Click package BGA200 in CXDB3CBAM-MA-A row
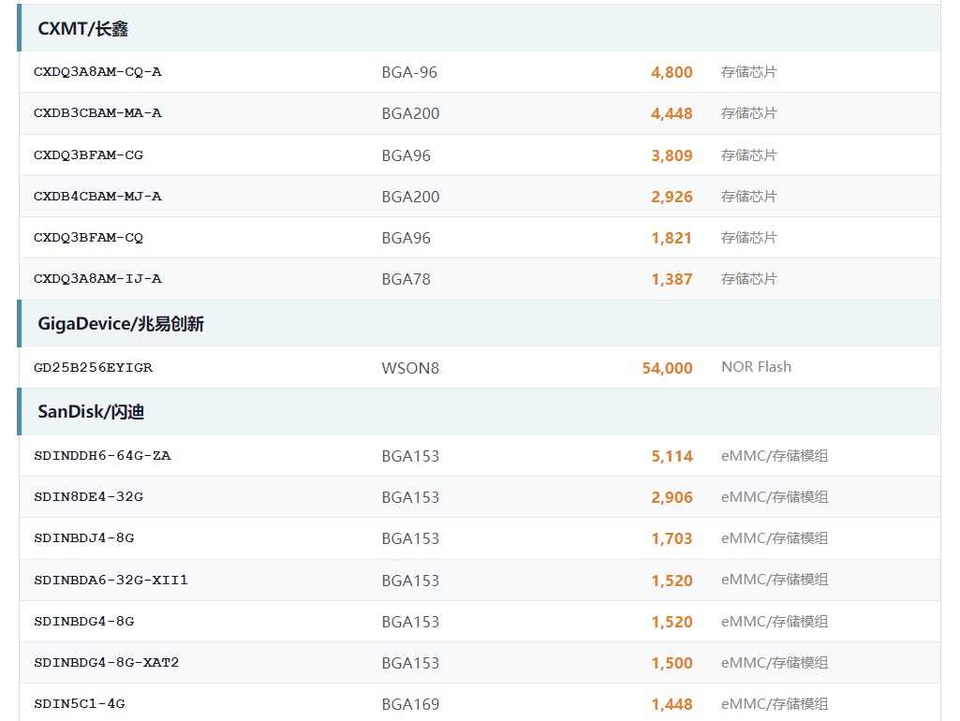Screen dimensions: 960x721 click(410, 113)
